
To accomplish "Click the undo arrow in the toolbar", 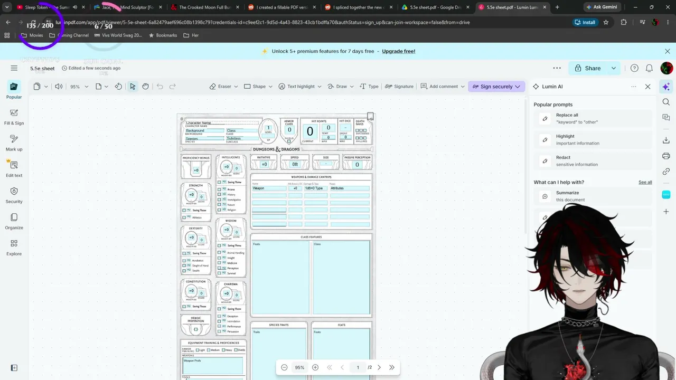I will [159, 87].
